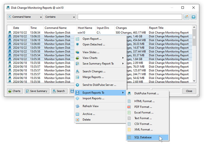This screenshot has height=144, width=204.
Task: Click the SQL Database grid icon
Action: coord(129,137)
